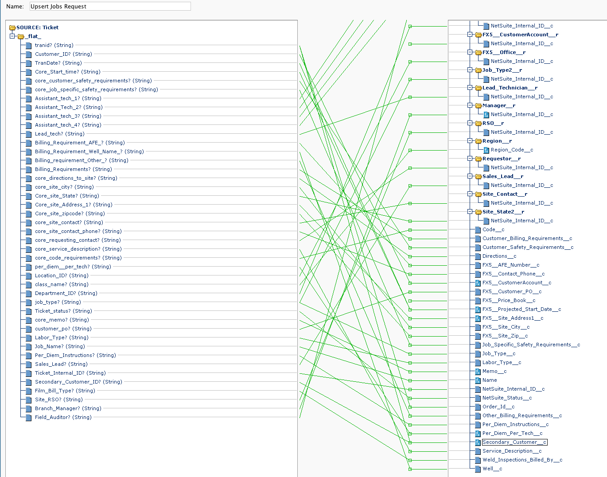Collapse the Site_State2__r node
Screen dimensions: 607x477
(470, 212)
